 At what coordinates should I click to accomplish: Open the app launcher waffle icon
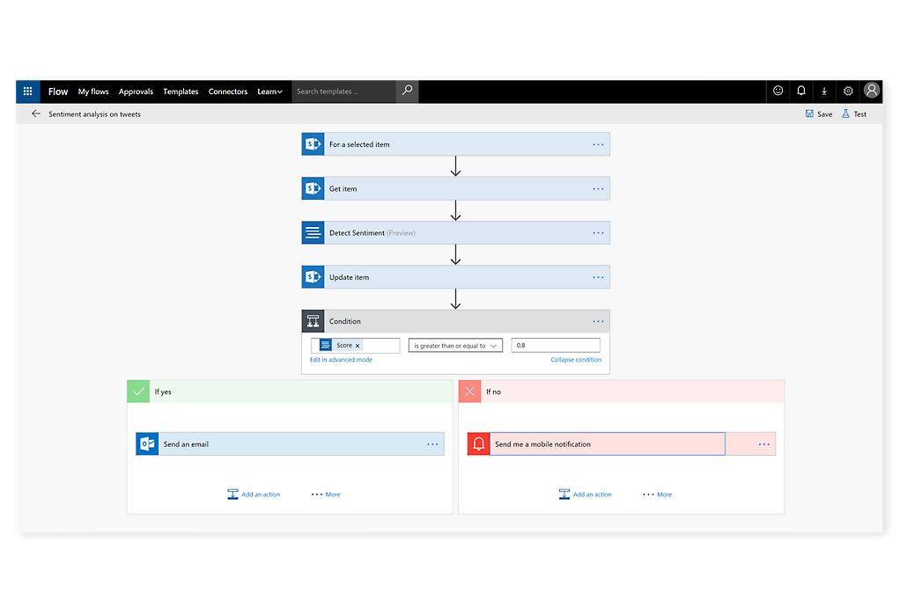click(x=28, y=91)
